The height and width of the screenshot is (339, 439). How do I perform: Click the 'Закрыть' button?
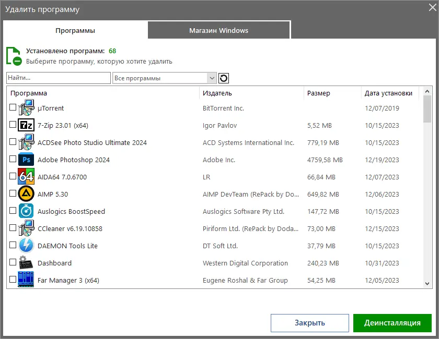pos(310,323)
